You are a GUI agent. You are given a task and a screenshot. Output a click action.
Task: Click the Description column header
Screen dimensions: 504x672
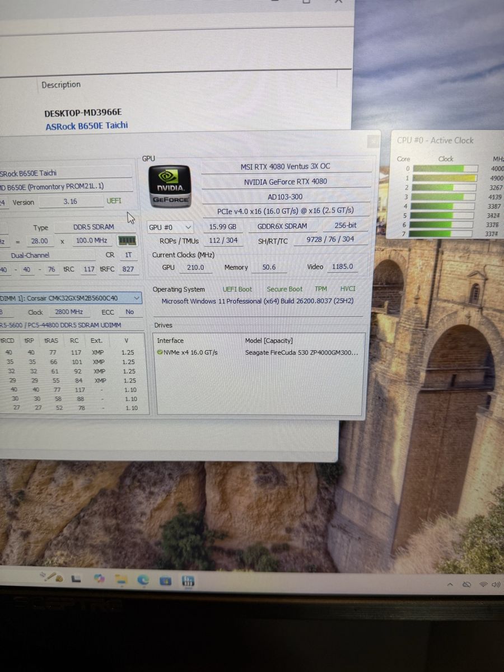[61, 85]
